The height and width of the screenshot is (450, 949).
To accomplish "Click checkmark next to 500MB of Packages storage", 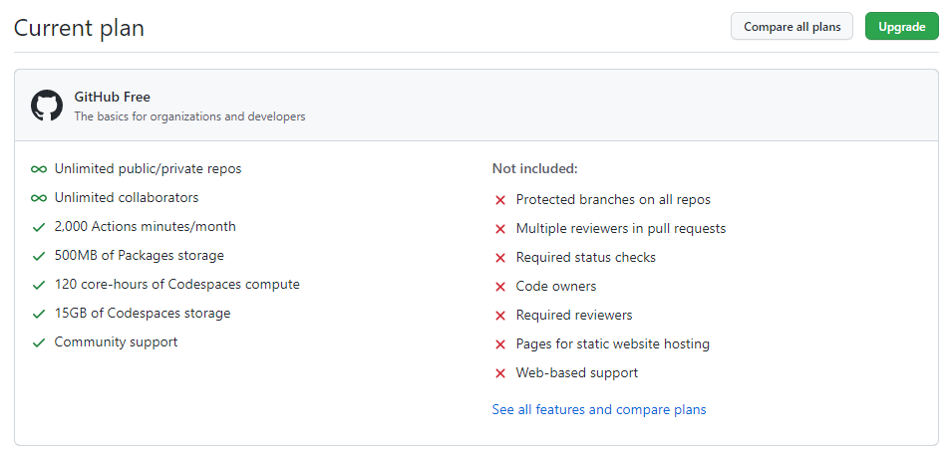I will tap(39, 257).
